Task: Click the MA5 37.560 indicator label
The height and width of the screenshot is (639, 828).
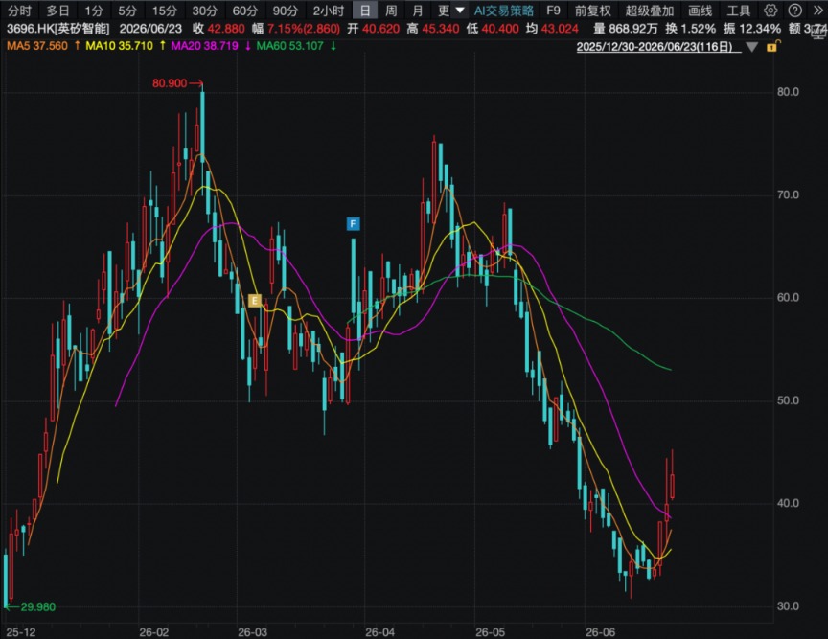Action: tap(37, 46)
